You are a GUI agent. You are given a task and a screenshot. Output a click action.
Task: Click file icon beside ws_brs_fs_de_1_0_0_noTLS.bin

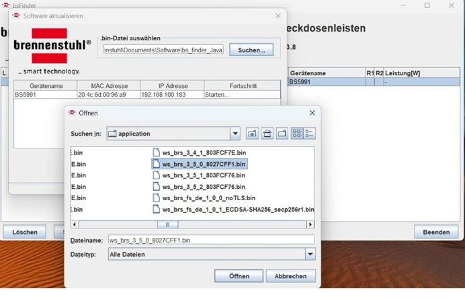tap(157, 198)
